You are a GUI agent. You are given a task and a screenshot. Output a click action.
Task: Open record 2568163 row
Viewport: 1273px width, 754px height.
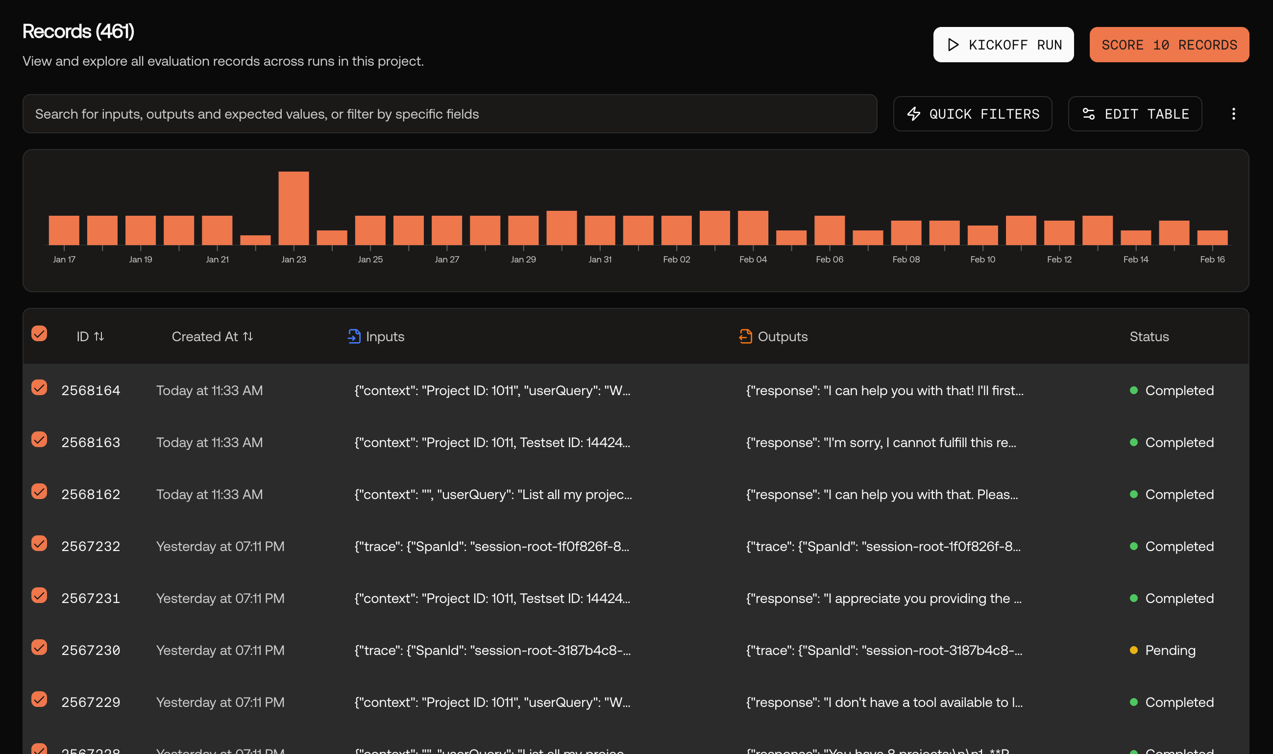[x=636, y=443]
